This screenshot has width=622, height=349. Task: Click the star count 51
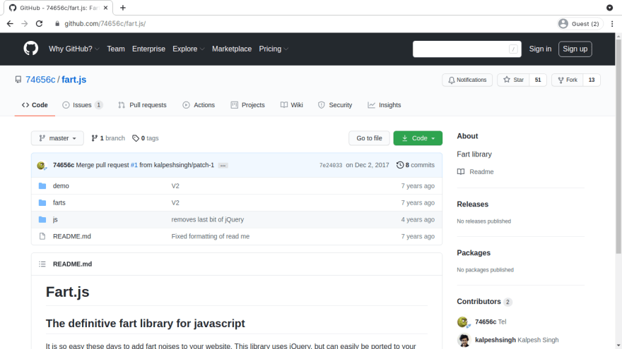[x=538, y=80]
